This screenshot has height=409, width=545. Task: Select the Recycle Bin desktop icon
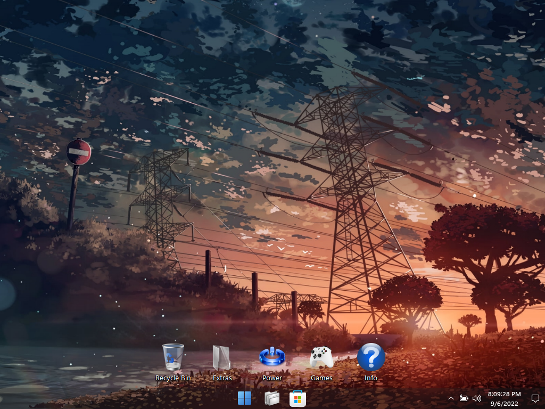[x=173, y=357]
